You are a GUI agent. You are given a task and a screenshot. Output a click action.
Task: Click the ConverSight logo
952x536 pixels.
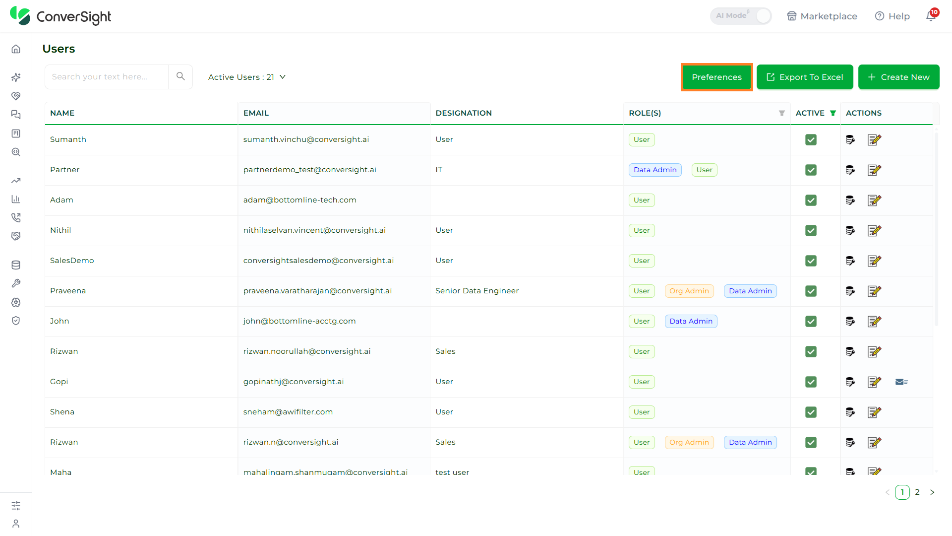[60, 16]
